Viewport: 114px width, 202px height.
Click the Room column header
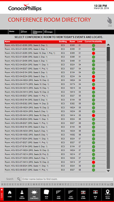(x=72, y=42)
